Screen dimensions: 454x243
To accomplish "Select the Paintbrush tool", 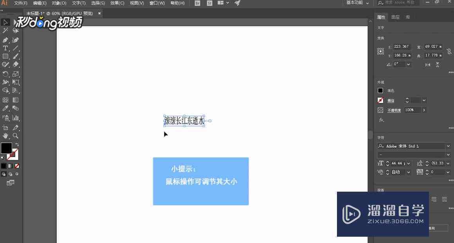I will coord(16,56).
